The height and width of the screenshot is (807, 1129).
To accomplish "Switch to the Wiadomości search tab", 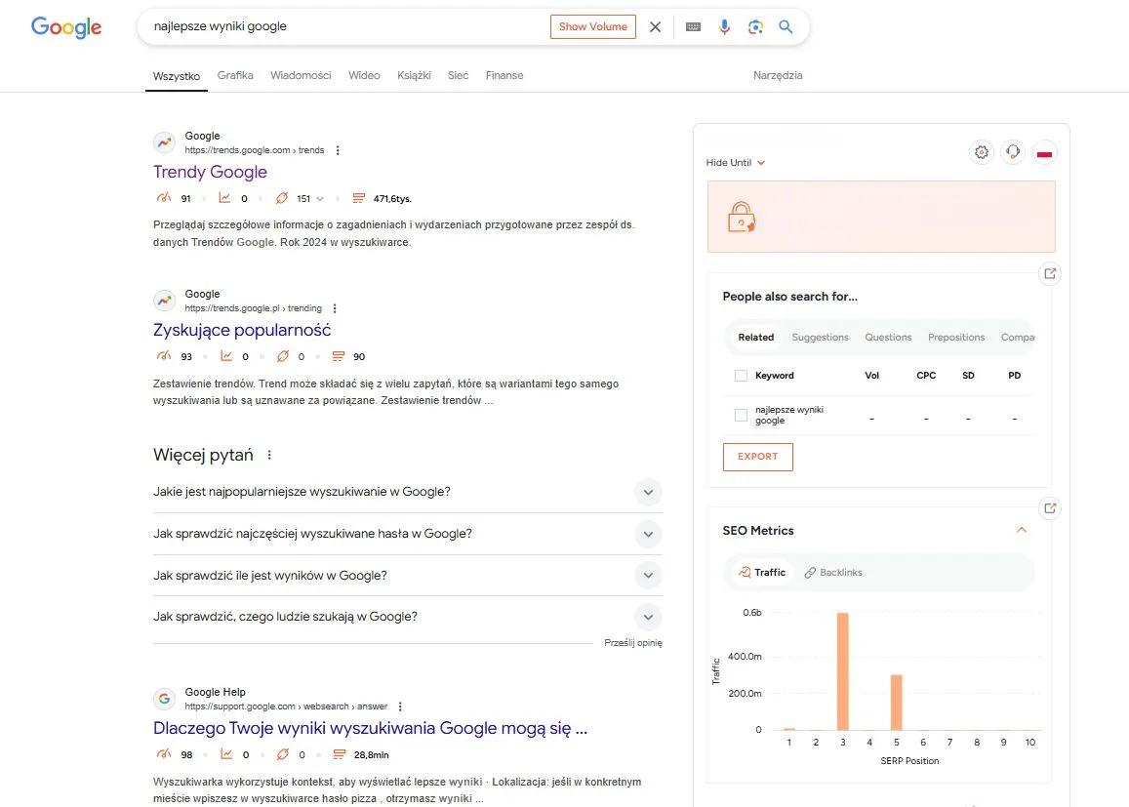I will point(301,75).
